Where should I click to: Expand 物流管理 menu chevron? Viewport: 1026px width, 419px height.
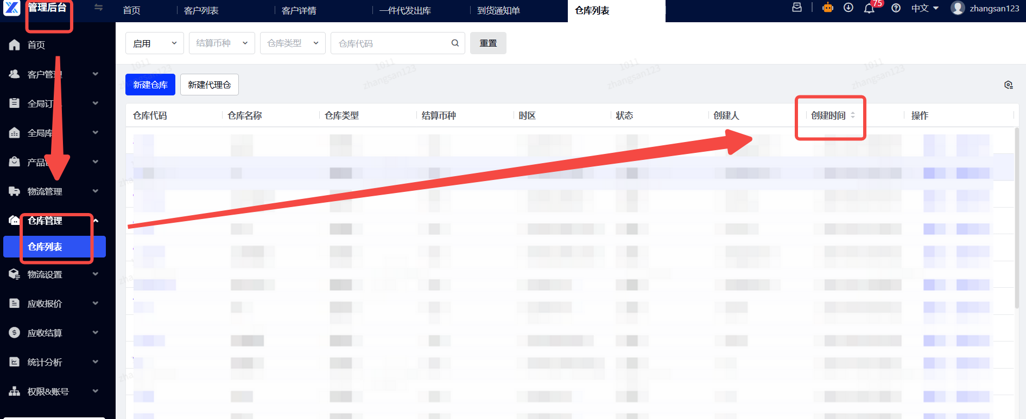[96, 191]
